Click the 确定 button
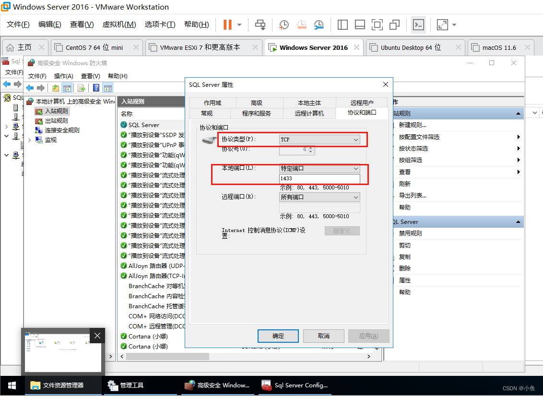The width and height of the screenshot is (543, 396). coord(278,336)
